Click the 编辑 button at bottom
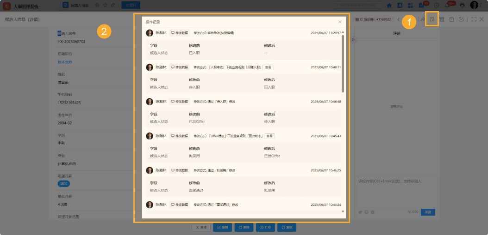The image size is (488, 235). [x=223, y=228]
